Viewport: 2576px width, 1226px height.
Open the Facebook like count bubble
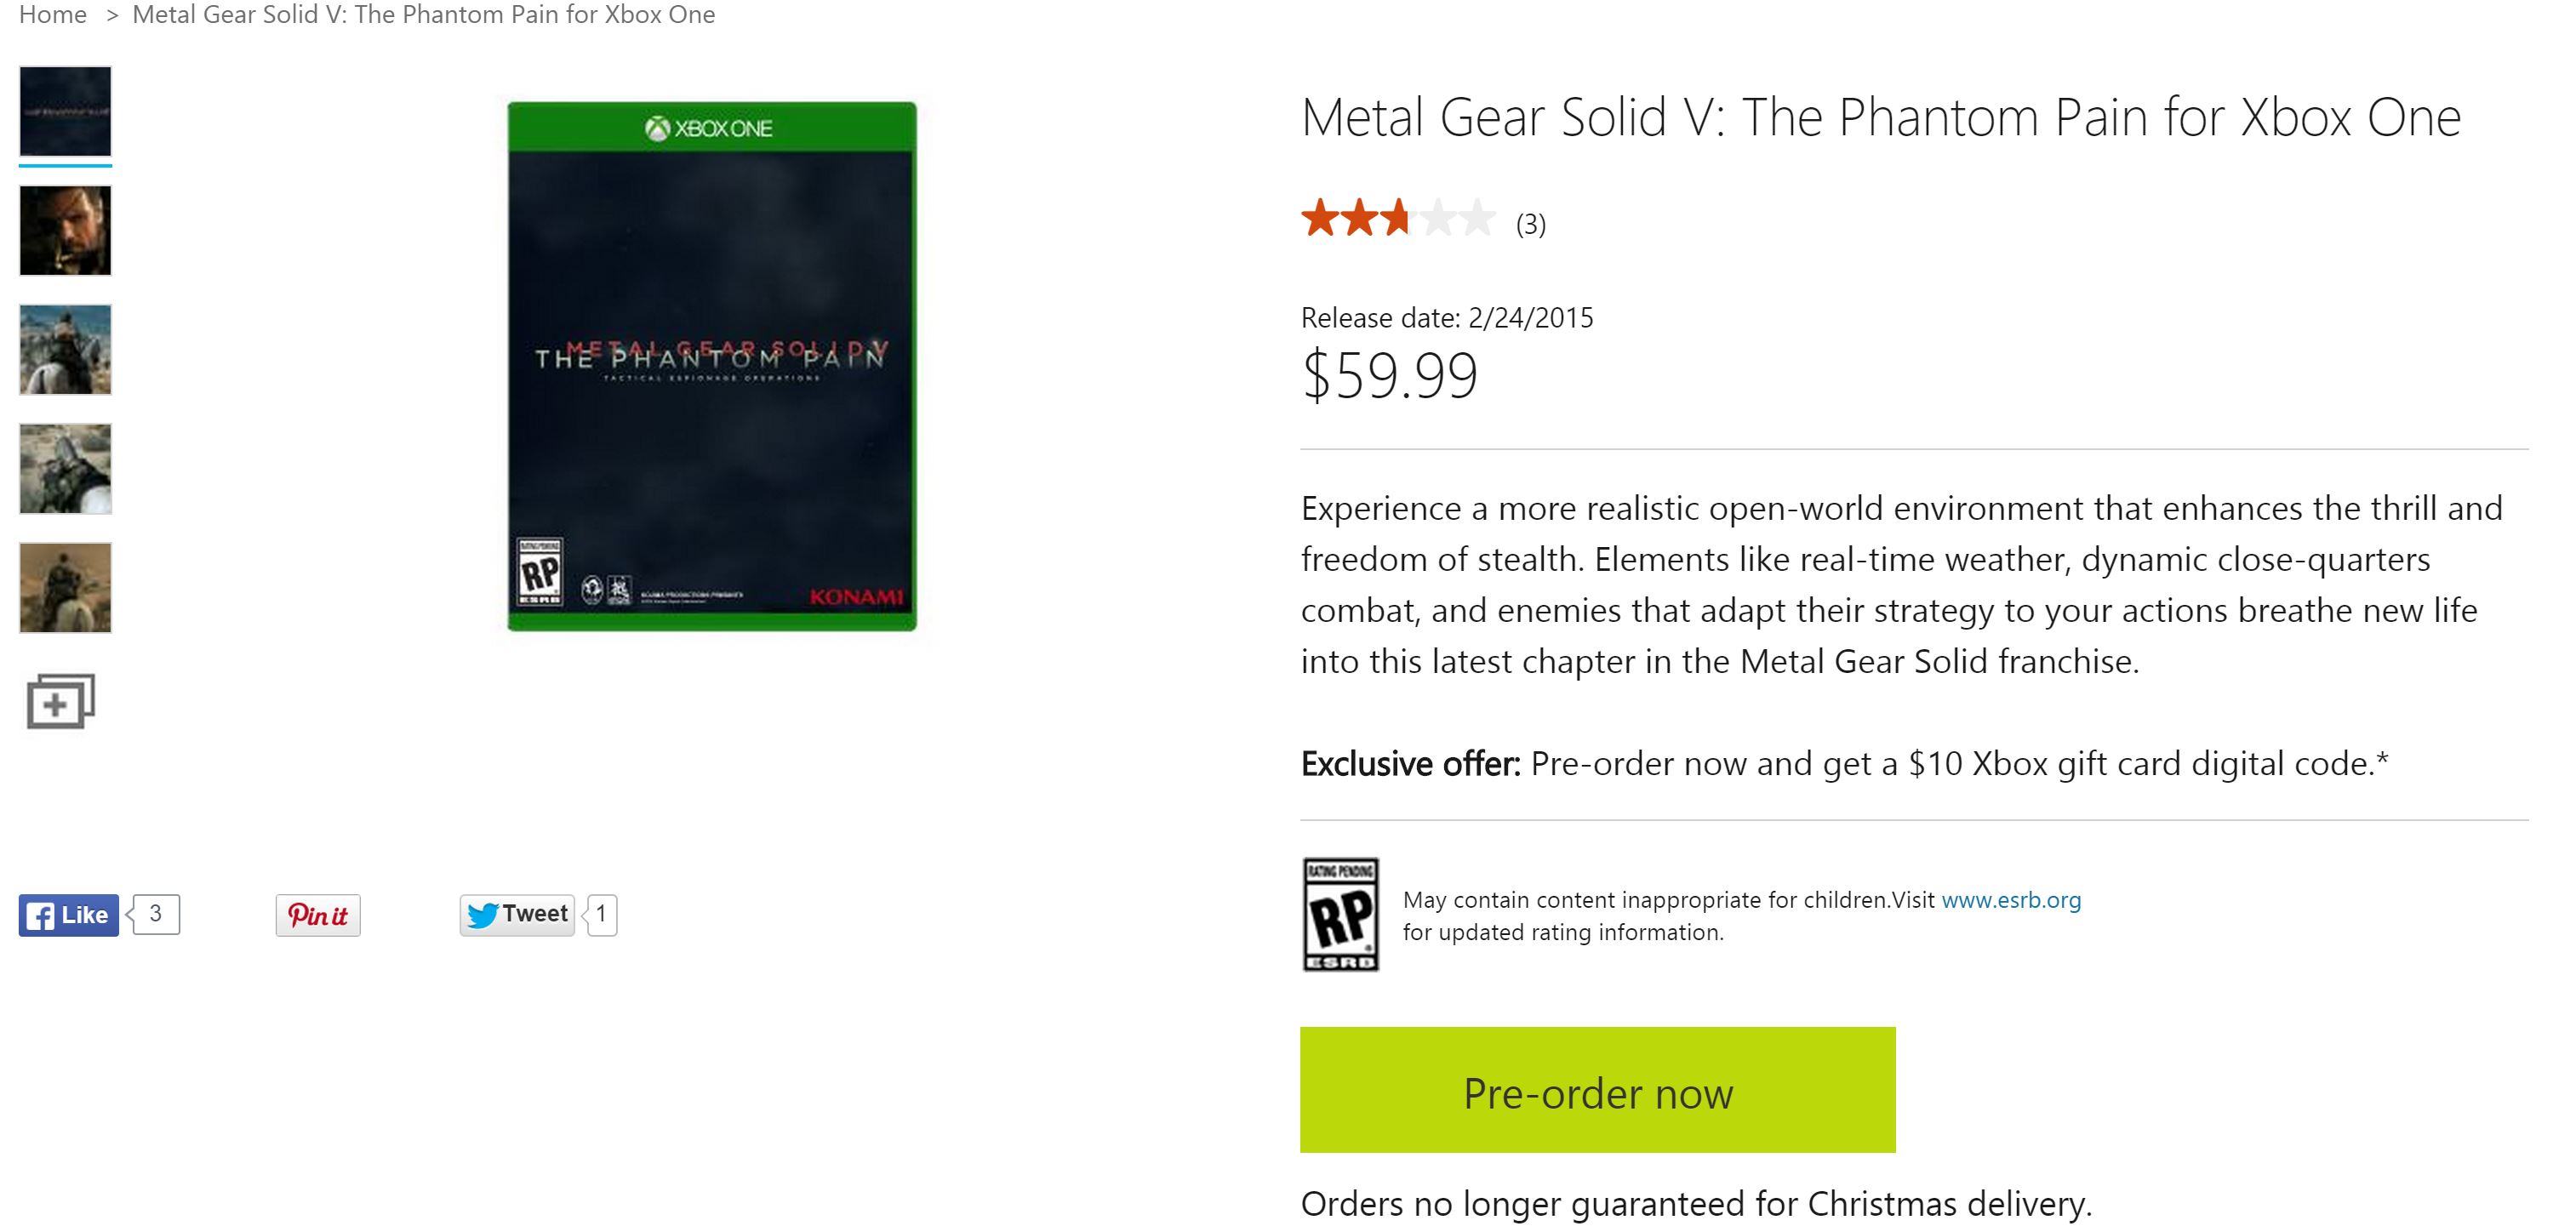(156, 914)
